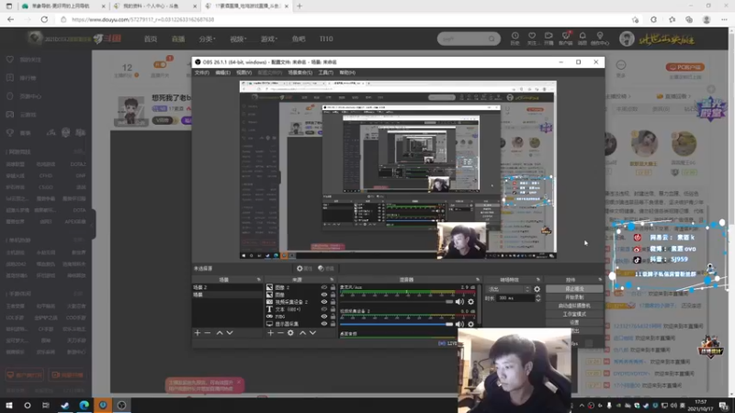Toggle visibility of 视频采集设备 2 source
735x413 pixels.
coord(324,302)
